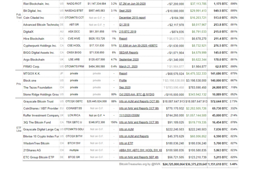Open MTGOX K.K.'s Report link

click(x=123, y=73)
